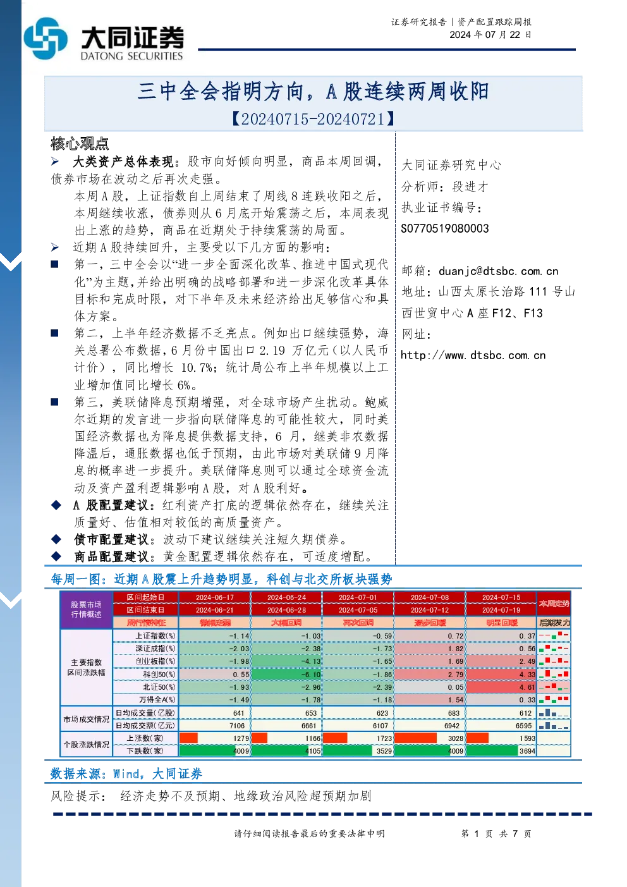Click the 创业板指 value -4.13 cell

point(286,661)
